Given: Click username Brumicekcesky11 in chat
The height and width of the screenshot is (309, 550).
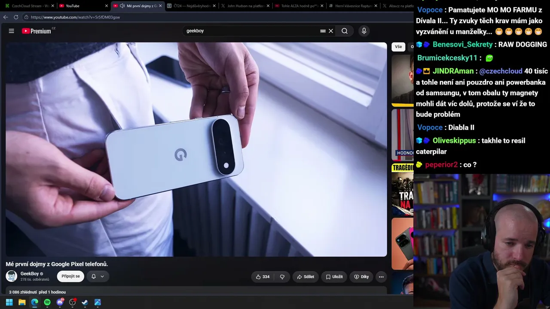Looking at the screenshot, I should tap(447, 58).
